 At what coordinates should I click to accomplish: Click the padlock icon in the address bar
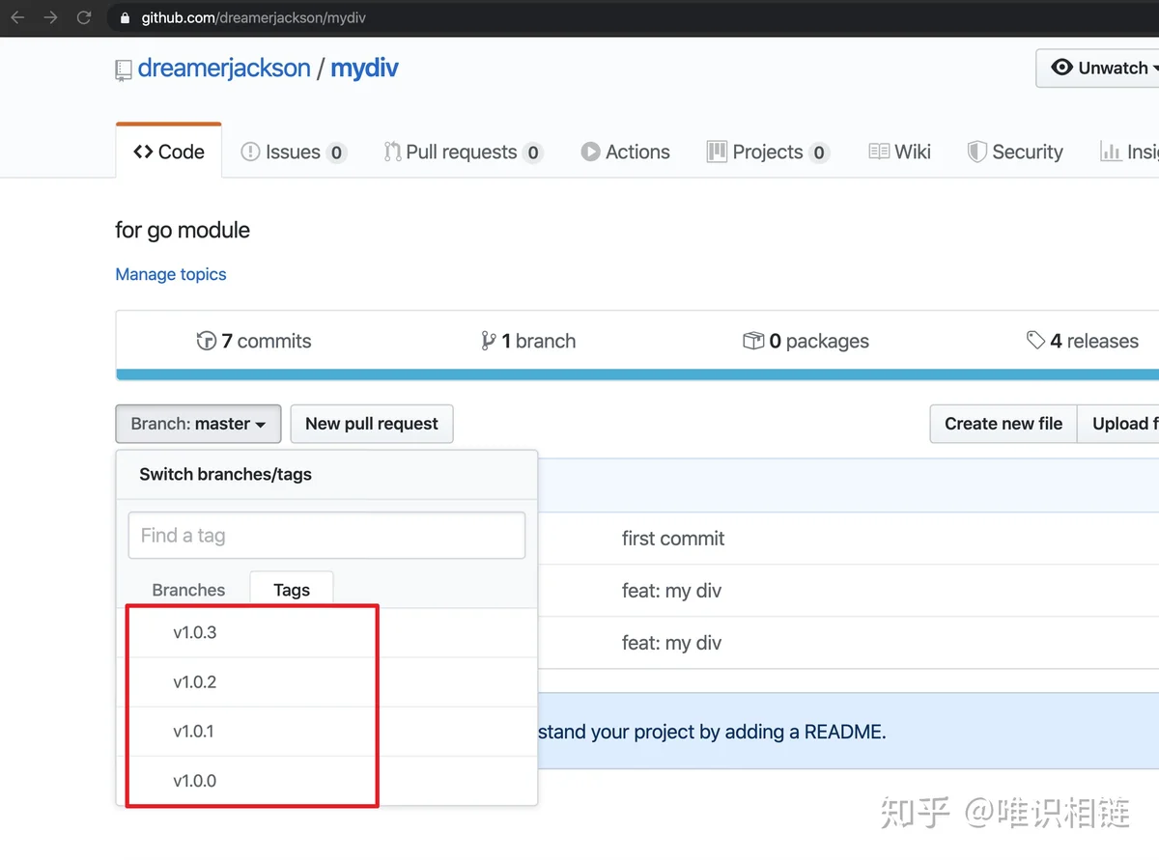[125, 17]
